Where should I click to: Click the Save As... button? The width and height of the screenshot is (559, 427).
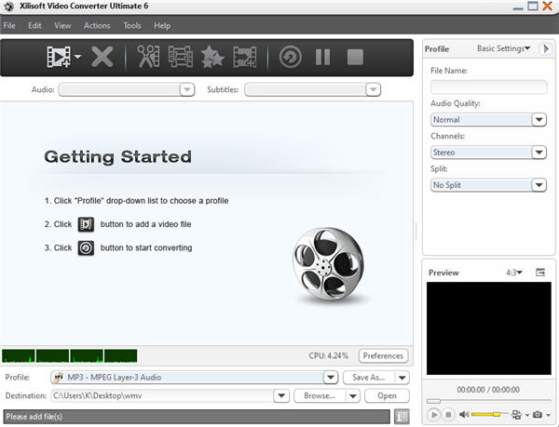(x=369, y=377)
